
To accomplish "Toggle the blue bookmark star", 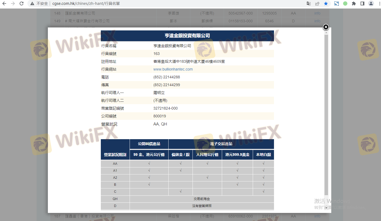I will pyautogui.click(x=326, y=4).
